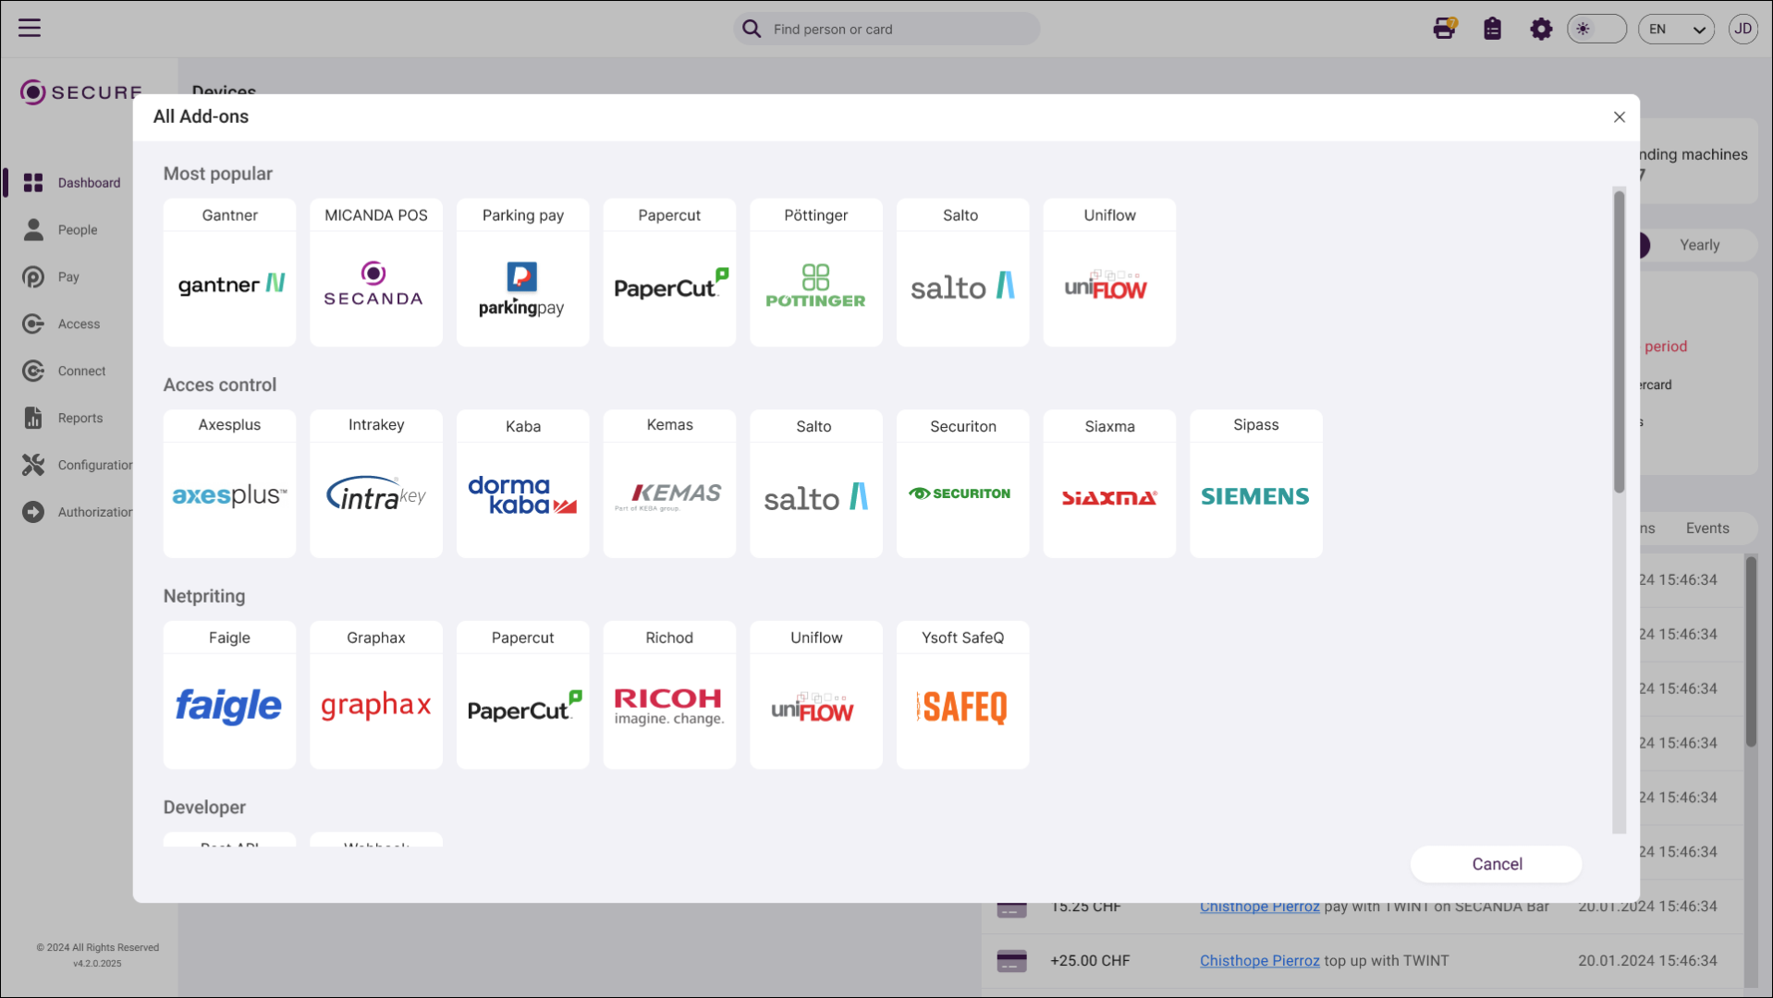The width and height of the screenshot is (1773, 998).
Task: Close the All Add-ons dialog
Action: pyautogui.click(x=1619, y=117)
